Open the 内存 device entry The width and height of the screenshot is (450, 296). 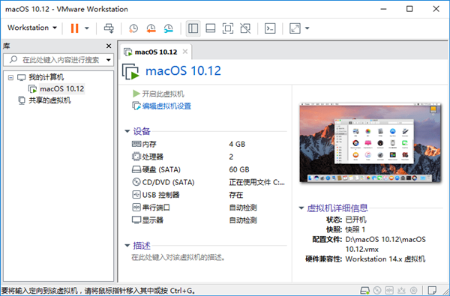pos(149,144)
